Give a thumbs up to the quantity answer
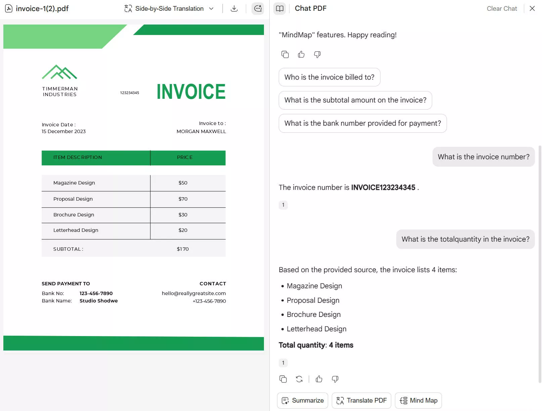Viewport: 542px width, 411px height. pos(319,379)
